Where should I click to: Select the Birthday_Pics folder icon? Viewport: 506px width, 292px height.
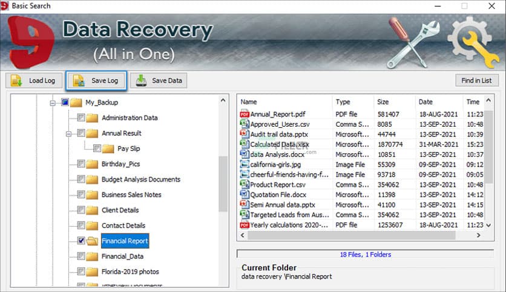(x=92, y=164)
